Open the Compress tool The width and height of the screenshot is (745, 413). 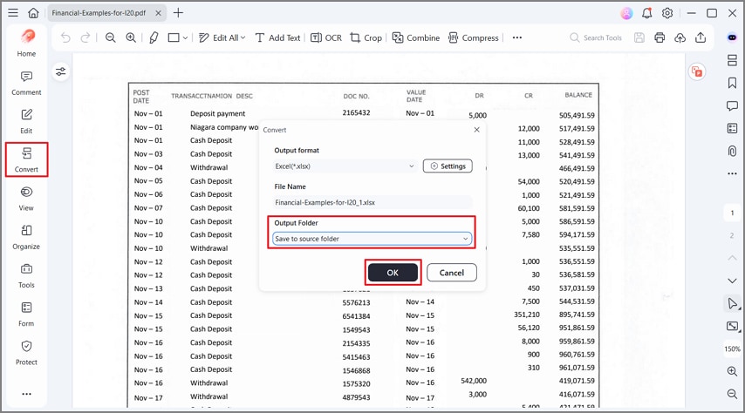(x=474, y=37)
